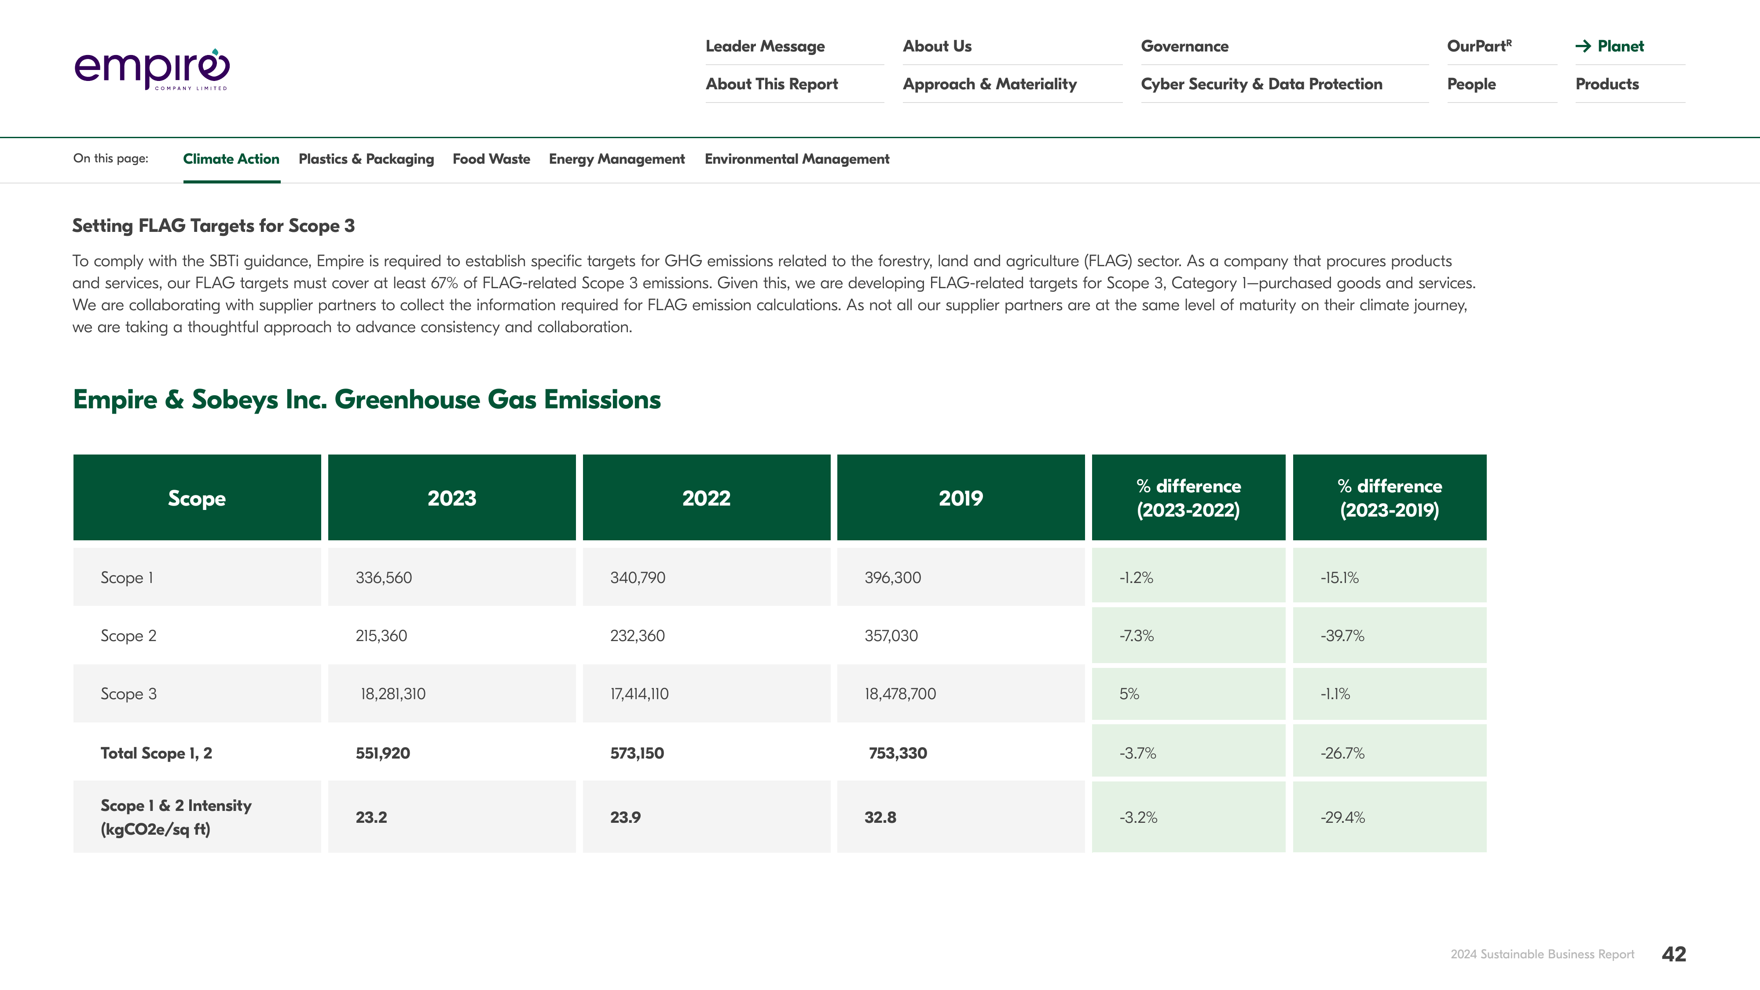Go to Environmental Management tab
Screen dimensions: 1760x990
pos(797,159)
